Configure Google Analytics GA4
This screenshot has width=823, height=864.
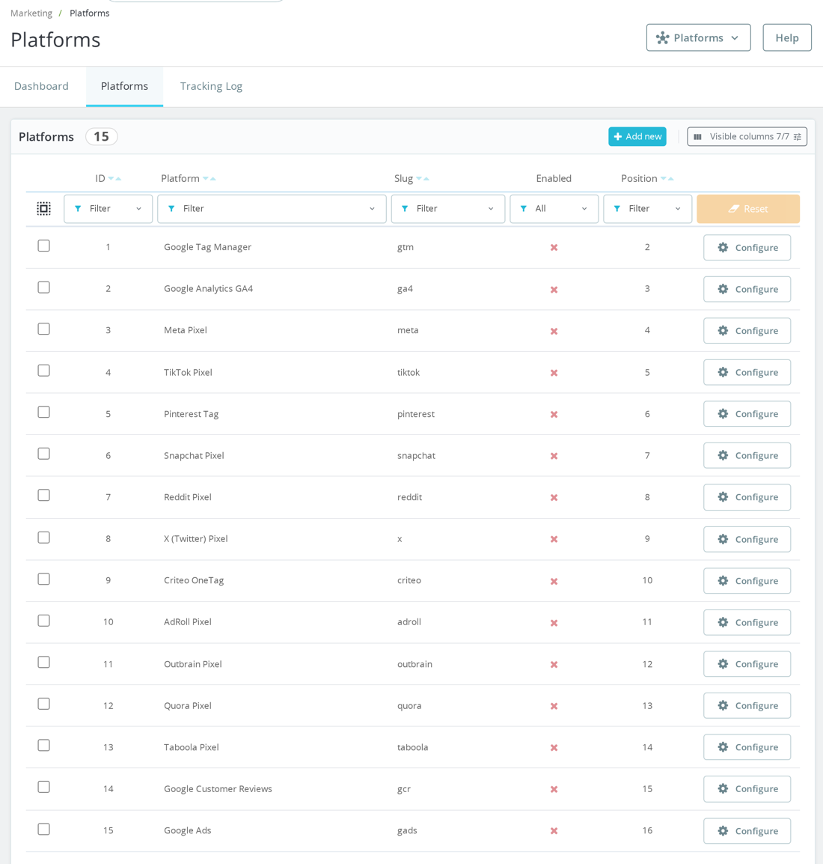coord(747,289)
